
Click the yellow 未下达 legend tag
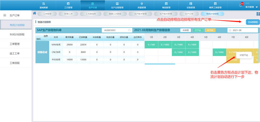point(210,30)
